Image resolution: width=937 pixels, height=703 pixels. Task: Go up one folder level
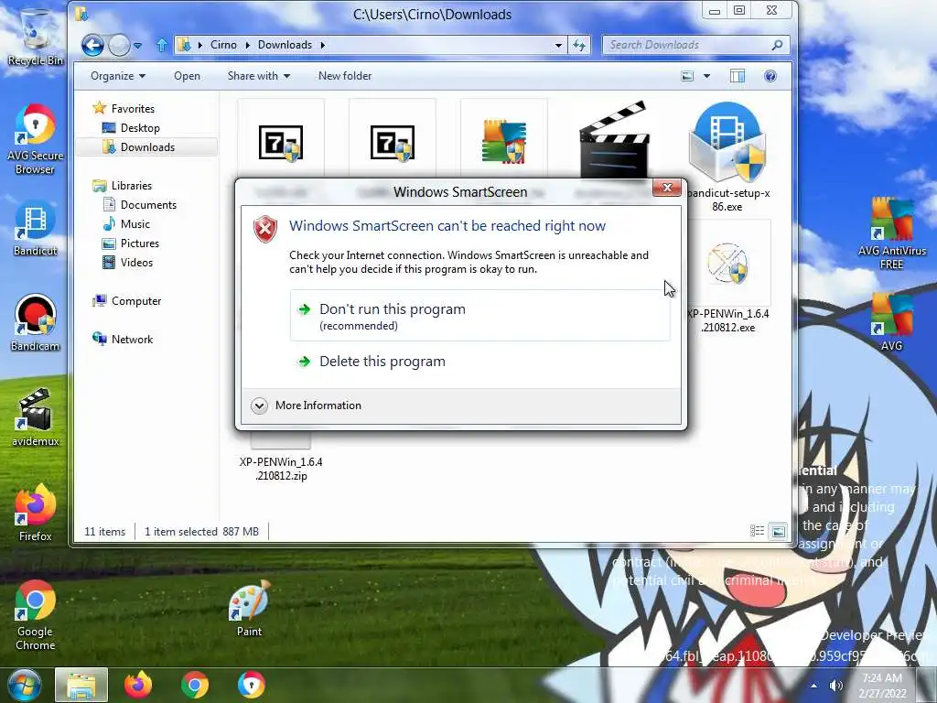162,45
